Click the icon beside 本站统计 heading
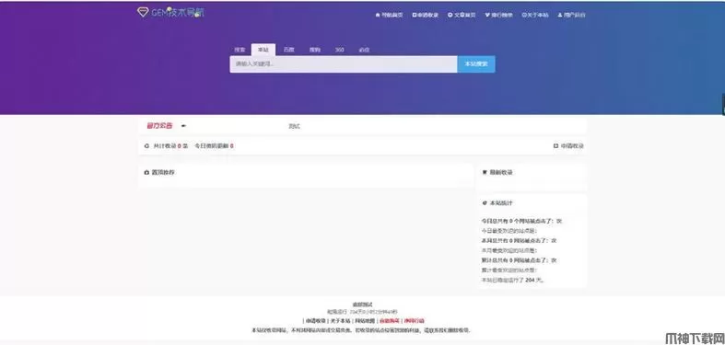Viewport: 725px width, 345px height. point(485,202)
